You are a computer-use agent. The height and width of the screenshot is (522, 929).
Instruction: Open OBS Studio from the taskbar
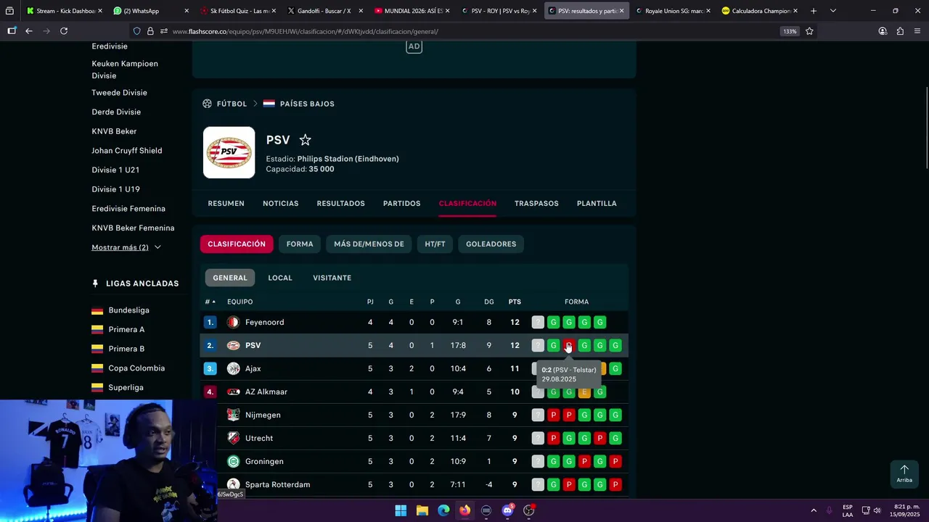[529, 510]
